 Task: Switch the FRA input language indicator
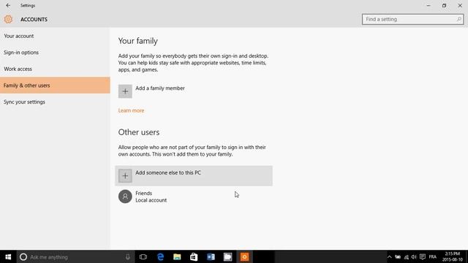pos(433,256)
